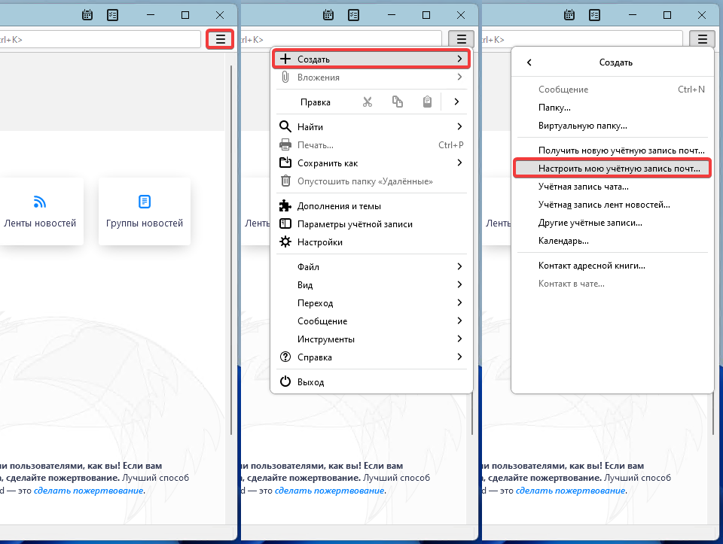
Task: Select Учётная запись лент новостей
Action: pyautogui.click(x=603, y=204)
